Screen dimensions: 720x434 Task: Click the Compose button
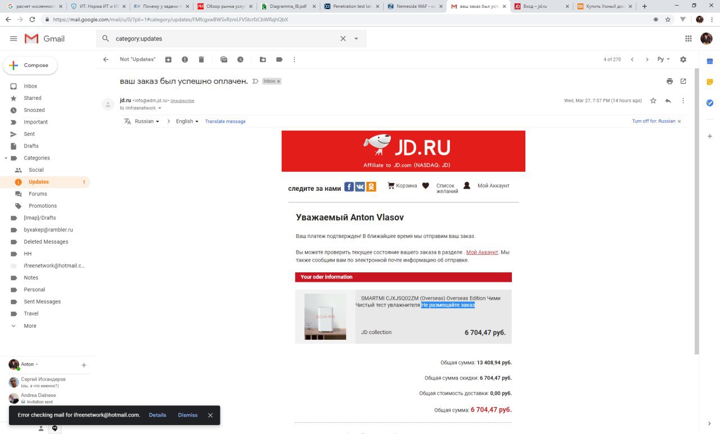[30, 65]
